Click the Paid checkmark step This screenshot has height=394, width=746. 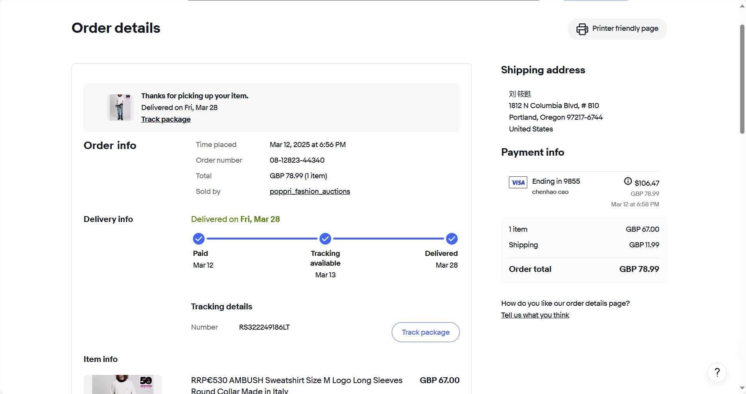(198, 238)
